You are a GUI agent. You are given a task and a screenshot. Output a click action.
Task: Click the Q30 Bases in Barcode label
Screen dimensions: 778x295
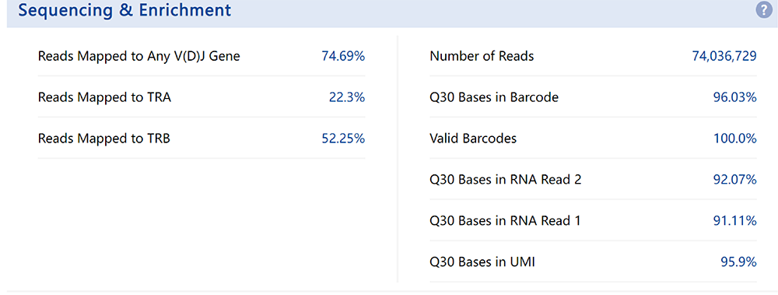[x=494, y=97]
